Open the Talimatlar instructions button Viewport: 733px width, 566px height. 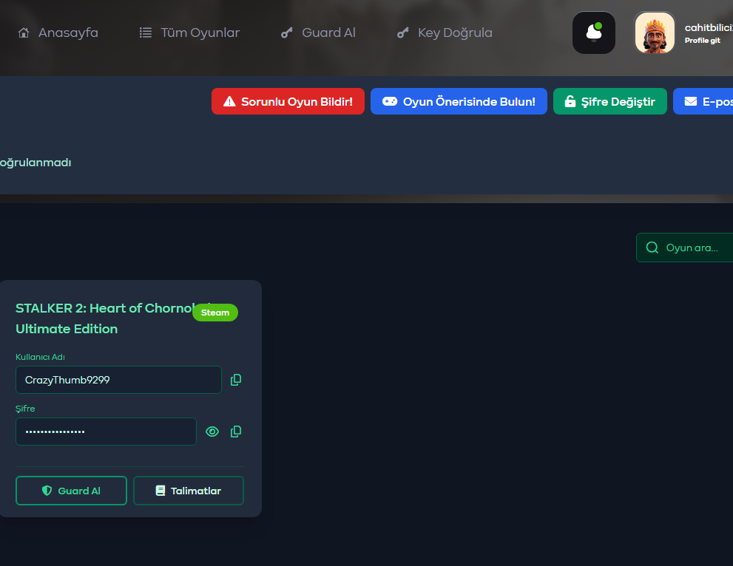[189, 491]
